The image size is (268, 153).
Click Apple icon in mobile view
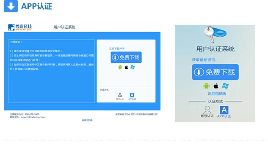click(x=216, y=86)
